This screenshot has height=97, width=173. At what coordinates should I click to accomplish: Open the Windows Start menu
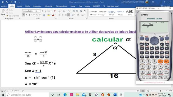coord(3,95)
